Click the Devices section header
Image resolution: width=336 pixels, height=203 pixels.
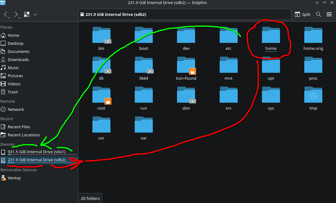pos(7,144)
